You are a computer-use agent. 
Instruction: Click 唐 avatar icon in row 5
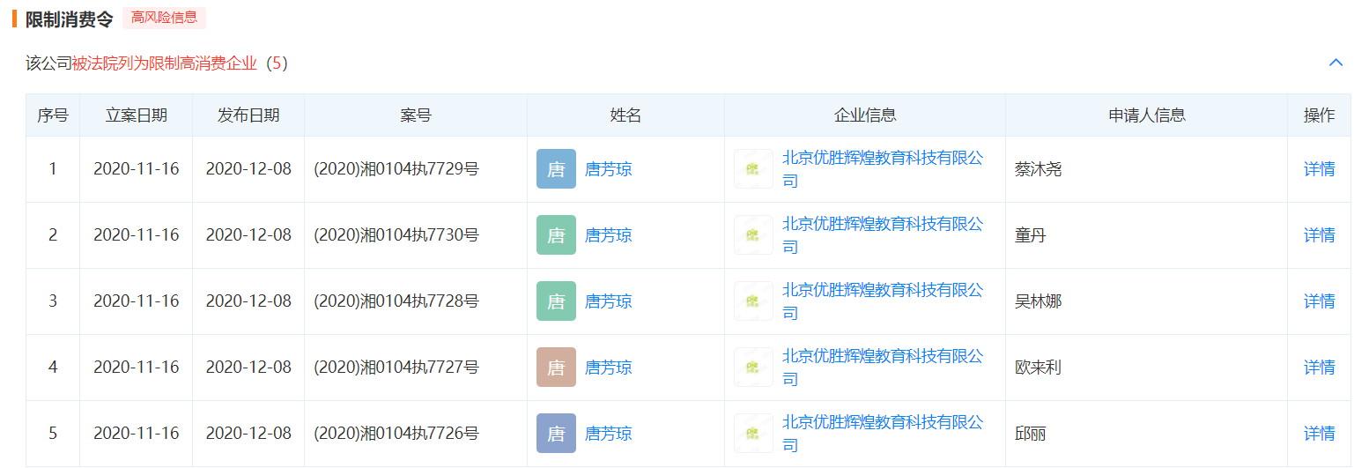(x=556, y=434)
